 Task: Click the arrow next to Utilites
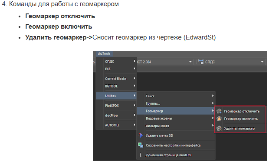coord(134,96)
